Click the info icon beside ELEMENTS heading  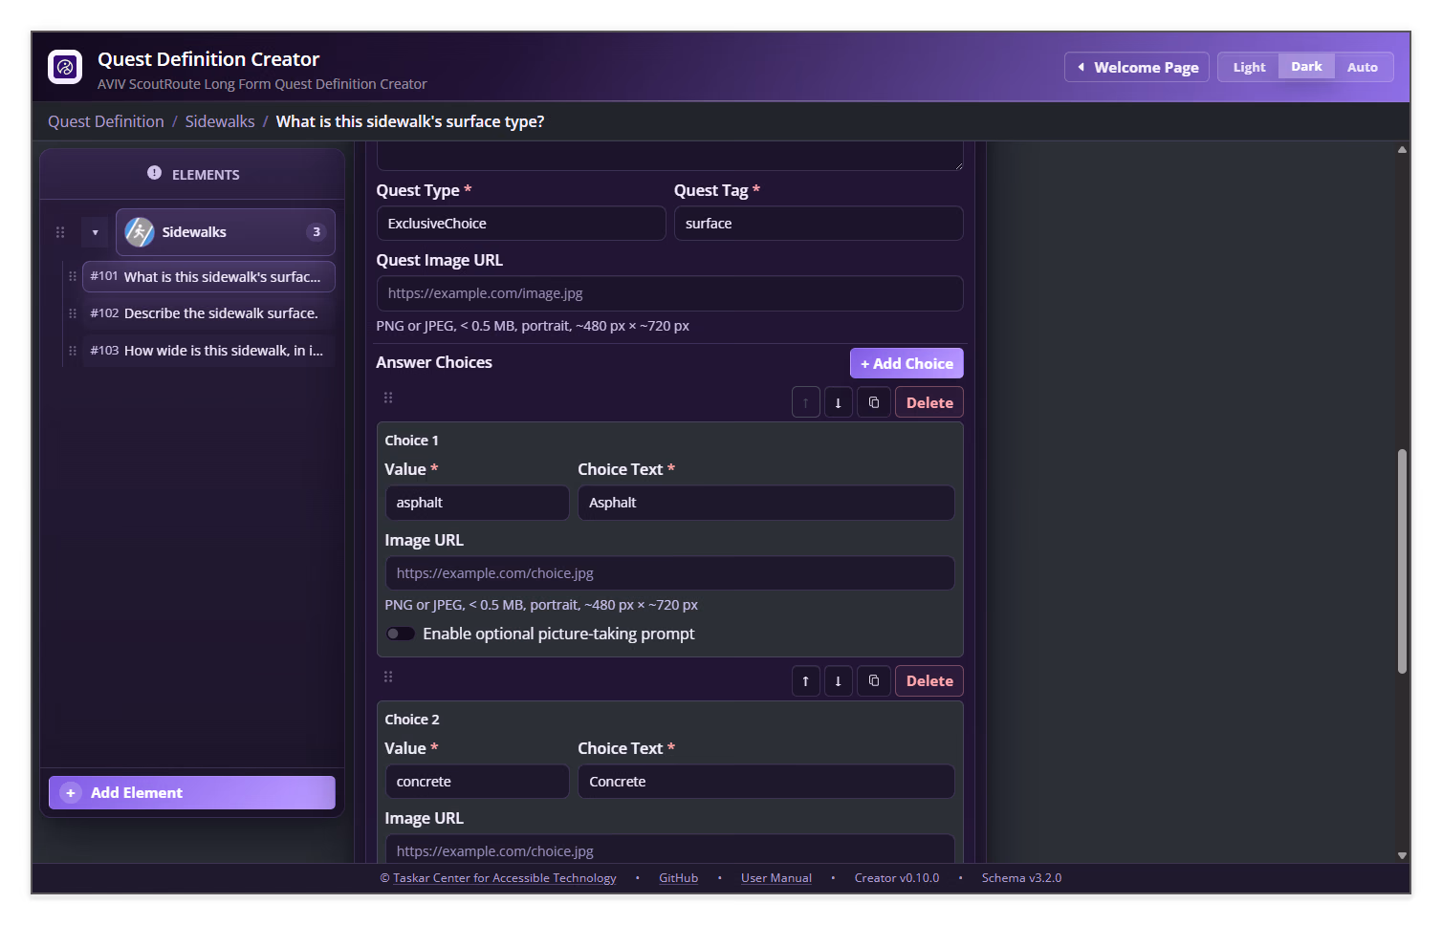pos(154,173)
